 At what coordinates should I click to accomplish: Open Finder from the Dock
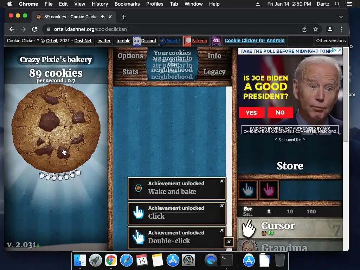80,260
